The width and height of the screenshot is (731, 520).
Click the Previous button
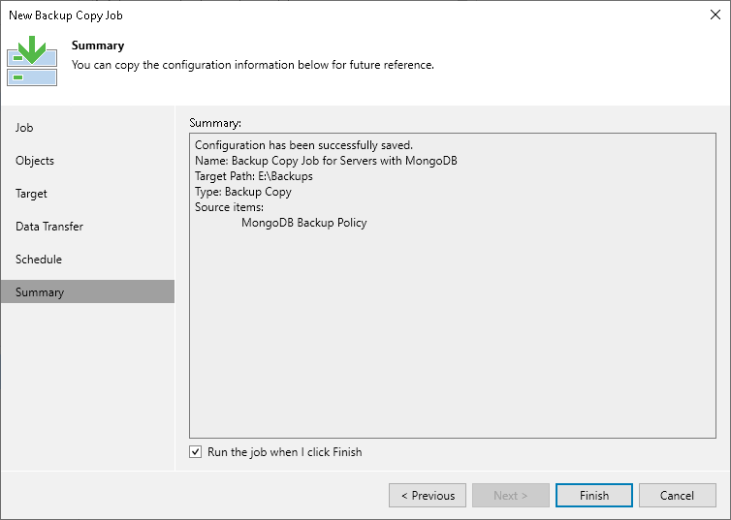point(428,496)
